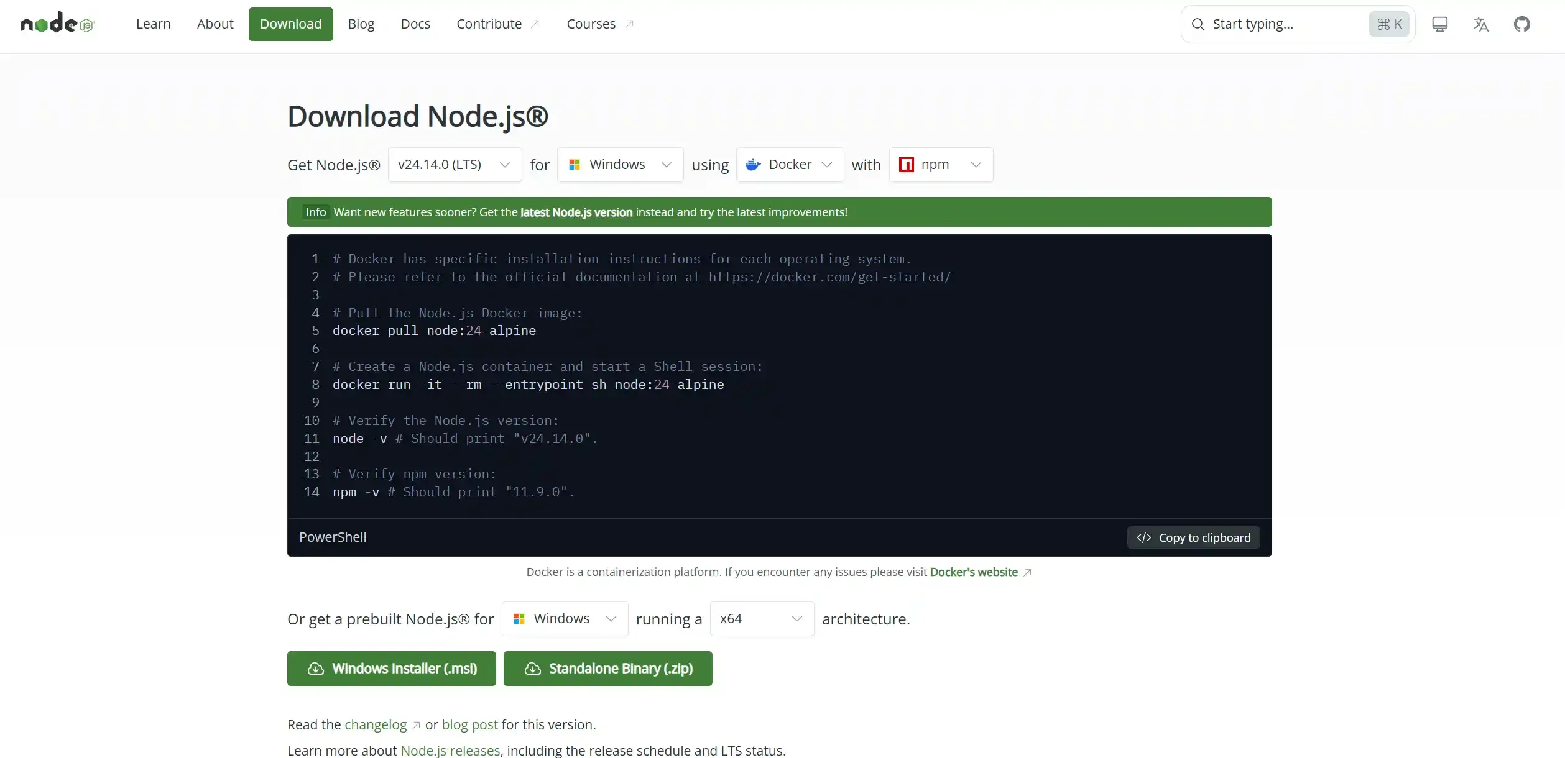Image resolution: width=1565 pixels, height=758 pixels.
Task: Click the Windows logo next to x64 selector
Action: [x=521, y=619]
